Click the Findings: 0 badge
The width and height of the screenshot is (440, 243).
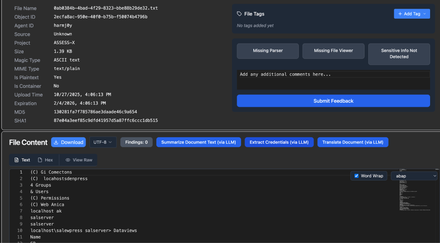point(136,142)
